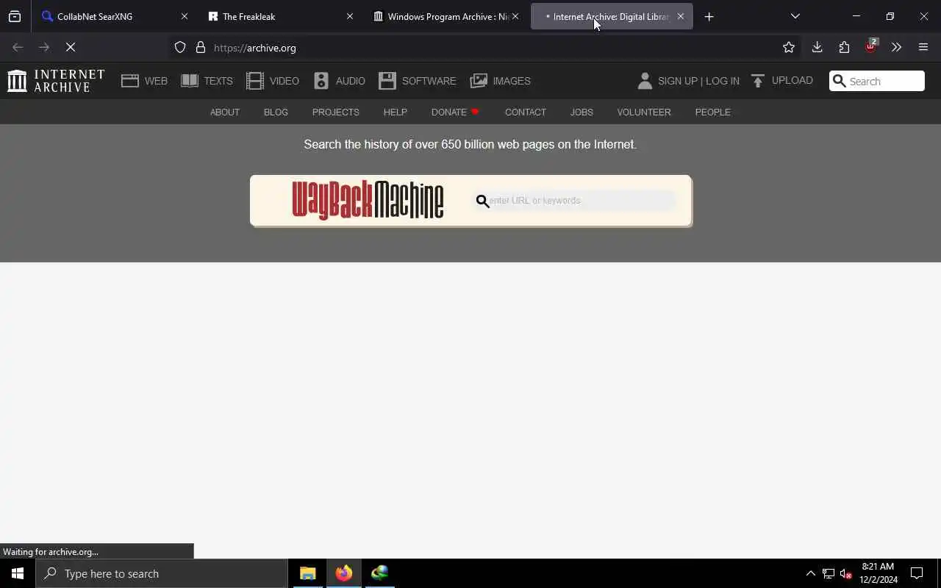Click the UPLOAD arrow icon
This screenshot has width=941, height=588.
[x=758, y=81]
